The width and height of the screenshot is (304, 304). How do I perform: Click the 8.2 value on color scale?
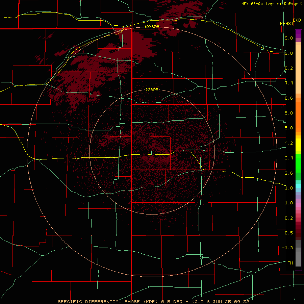(289, 68)
